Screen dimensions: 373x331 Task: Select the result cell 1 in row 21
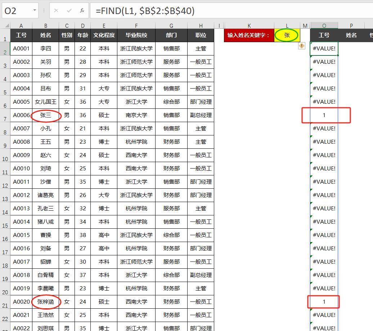click(324, 302)
